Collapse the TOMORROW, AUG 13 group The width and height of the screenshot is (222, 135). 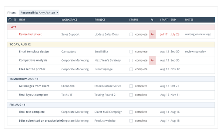(x=111, y=79)
